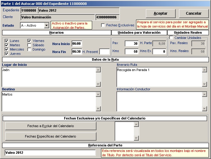Screen dimensions: 211x159
Task: Uncheck the Viernes checkbox
Action: click(x=29, y=41)
